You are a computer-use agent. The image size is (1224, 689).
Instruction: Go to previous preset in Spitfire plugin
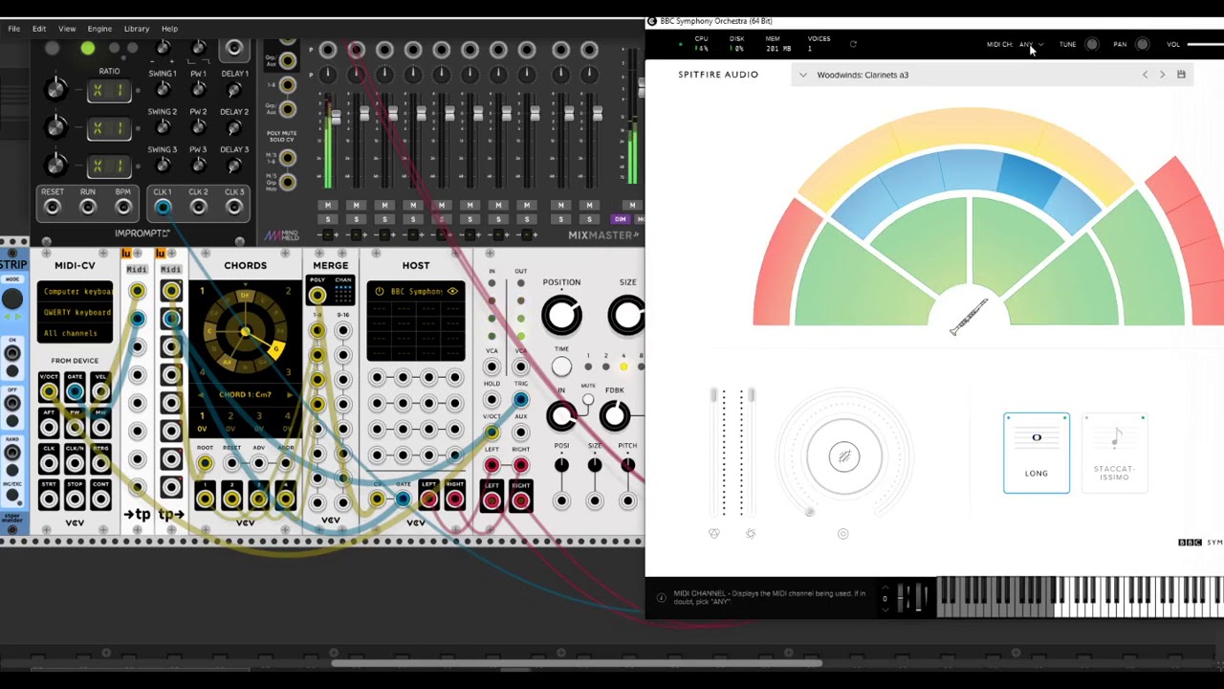[x=1145, y=75]
